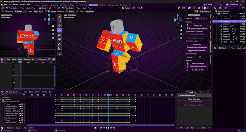Open Pose Options dropdown

[x=205, y=11]
